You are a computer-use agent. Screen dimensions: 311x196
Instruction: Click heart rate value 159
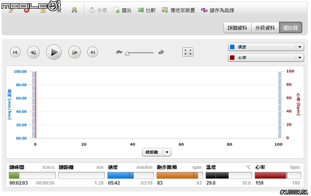pos(259,183)
